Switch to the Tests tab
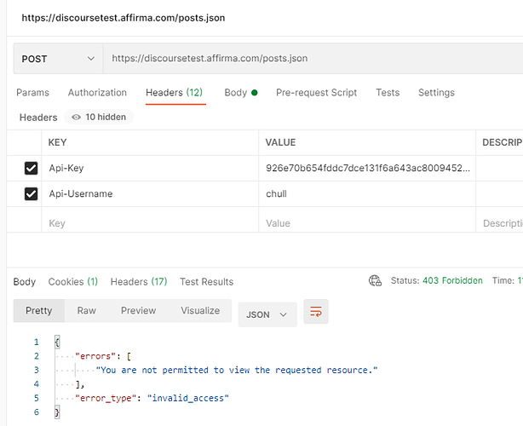The width and height of the screenshot is (523, 426). pyautogui.click(x=388, y=92)
